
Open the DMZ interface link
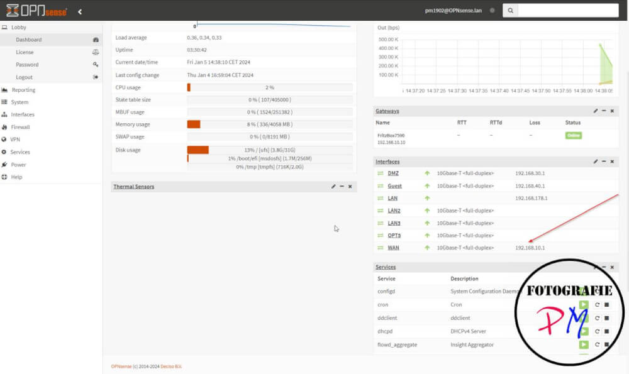click(x=393, y=173)
